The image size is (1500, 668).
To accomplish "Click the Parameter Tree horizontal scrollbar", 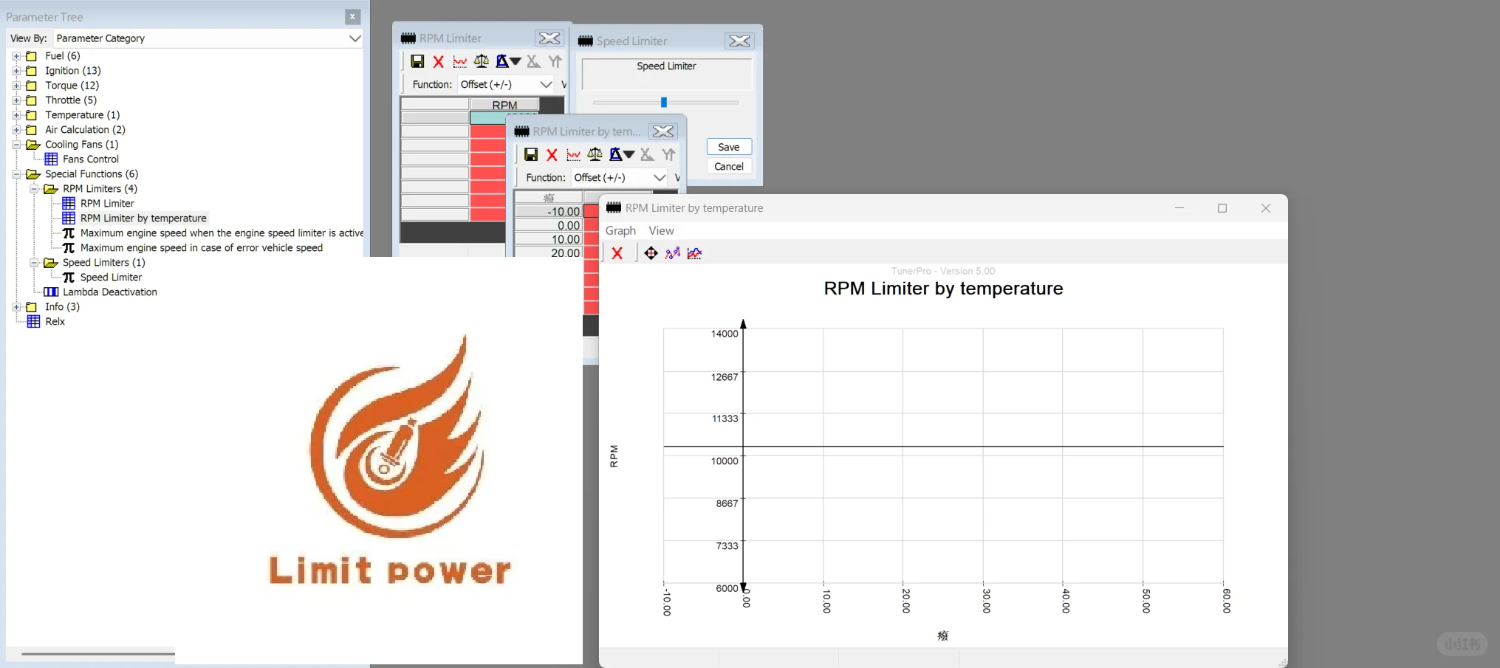I will [x=98, y=653].
